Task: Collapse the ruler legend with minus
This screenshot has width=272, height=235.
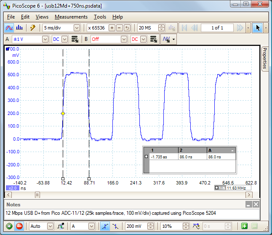Action: 232,151
